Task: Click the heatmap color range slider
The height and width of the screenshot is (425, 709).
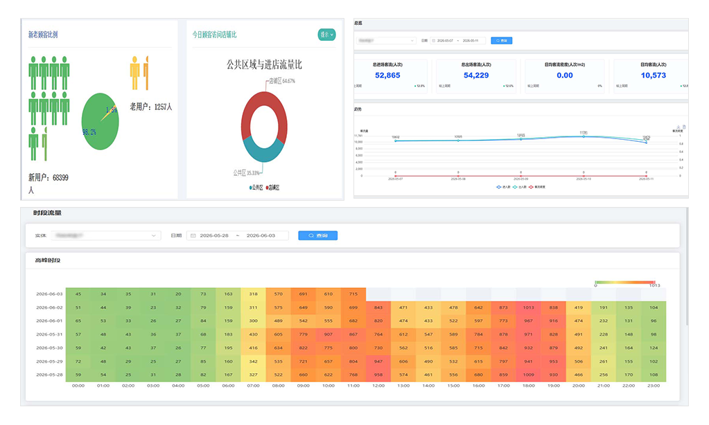Action: (x=625, y=282)
